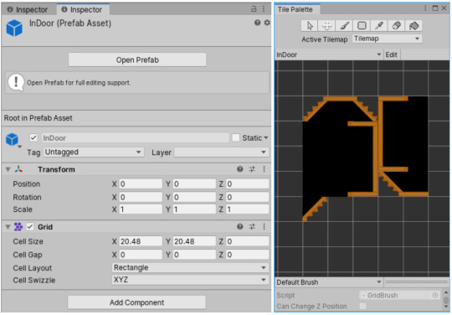Click the Cell Size X input field
The height and width of the screenshot is (315, 452).
point(141,241)
